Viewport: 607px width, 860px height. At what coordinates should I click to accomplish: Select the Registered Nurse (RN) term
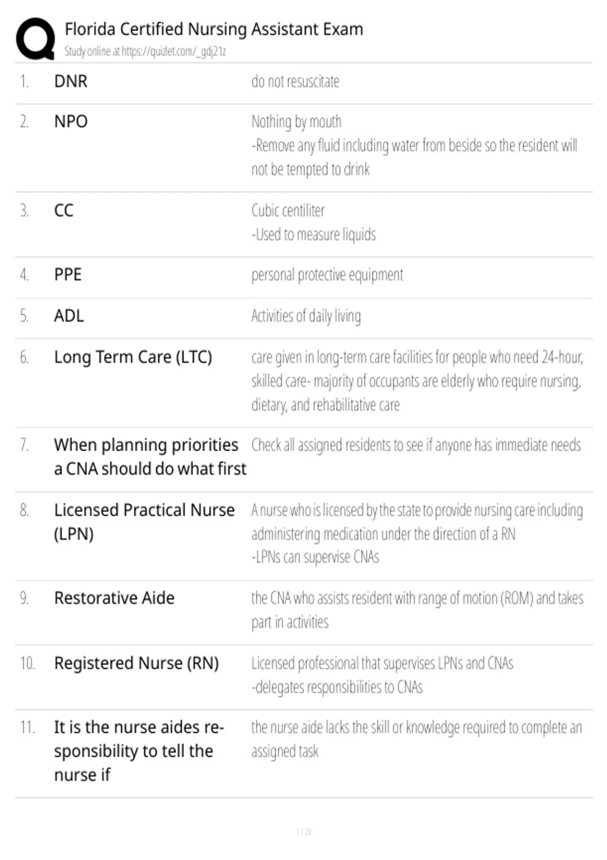click(x=137, y=663)
